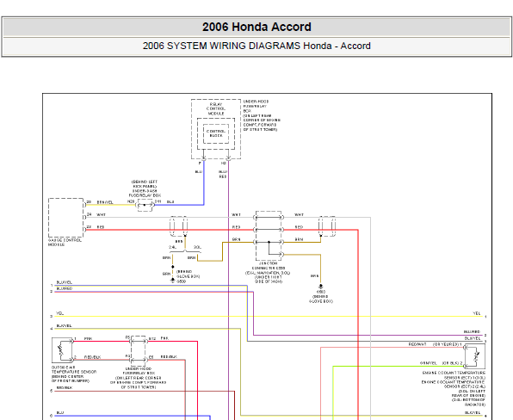Image resolution: width=513 pixels, height=420 pixels.
Task: Click the BLU/YEL label at left line 1
Action: click(64, 282)
